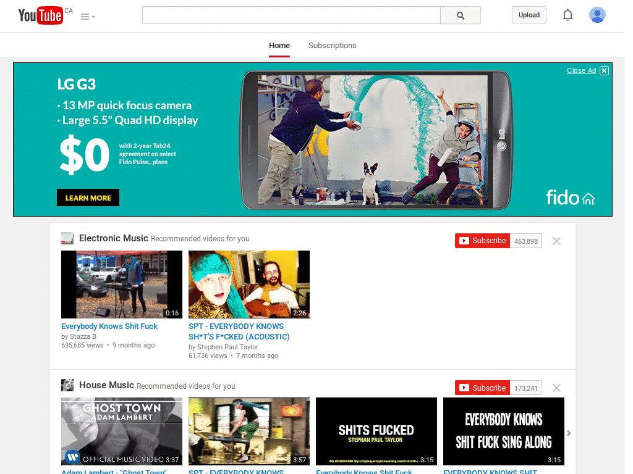Open SPT acoustic video title link

[x=239, y=331]
